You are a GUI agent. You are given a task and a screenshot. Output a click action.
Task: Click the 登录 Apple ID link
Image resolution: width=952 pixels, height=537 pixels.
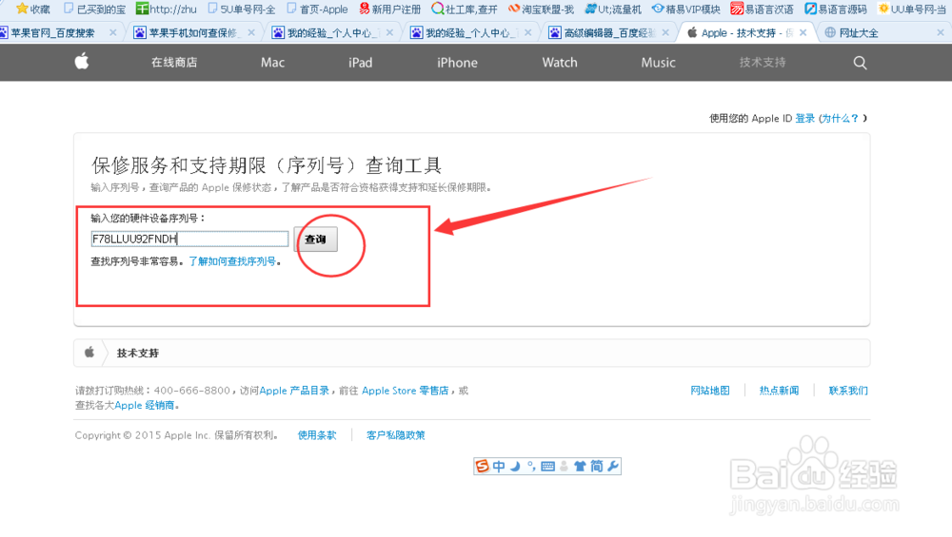click(805, 118)
